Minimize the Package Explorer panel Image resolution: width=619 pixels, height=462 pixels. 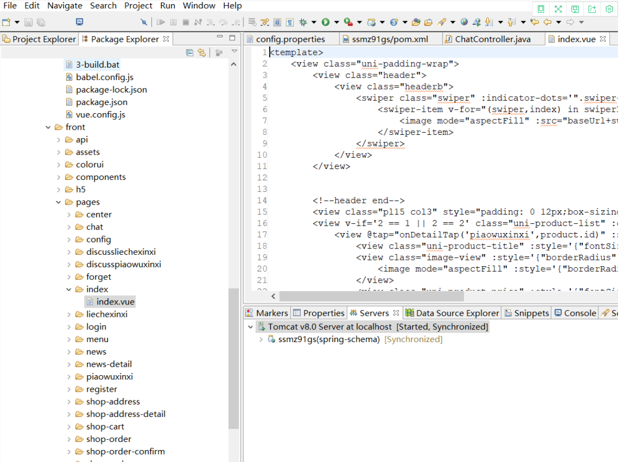click(220, 37)
